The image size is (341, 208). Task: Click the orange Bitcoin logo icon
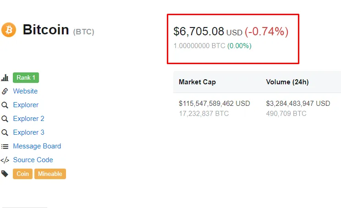click(9, 30)
